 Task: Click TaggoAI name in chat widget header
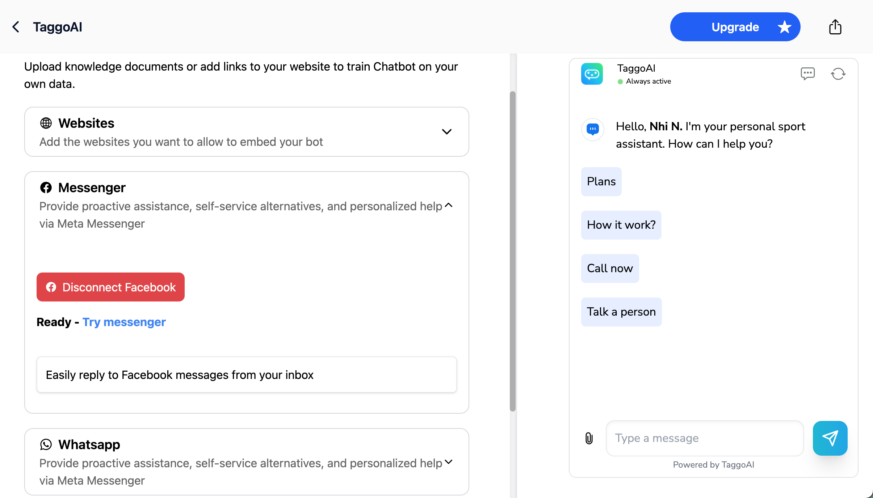click(x=636, y=68)
